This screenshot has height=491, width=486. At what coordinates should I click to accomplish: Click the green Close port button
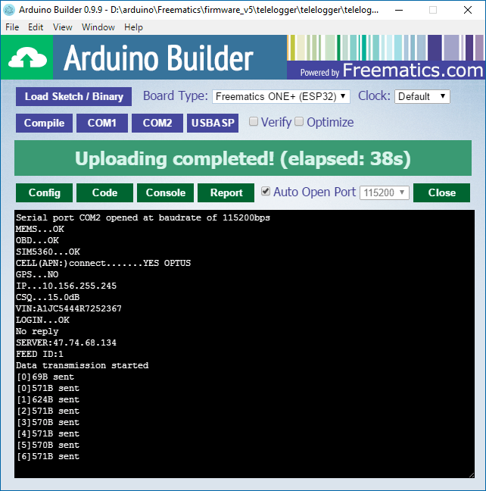(441, 193)
